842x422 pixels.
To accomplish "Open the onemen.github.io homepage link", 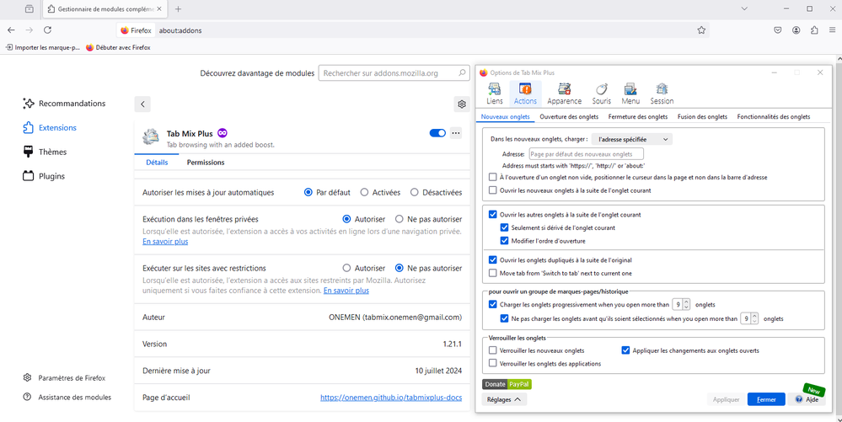I will [391, 398].
